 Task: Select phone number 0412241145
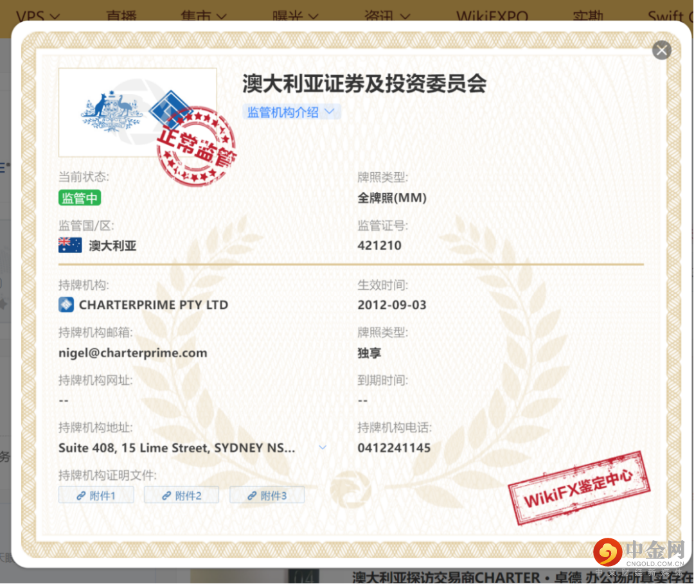point(394,448)
